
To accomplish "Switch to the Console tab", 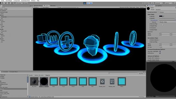I will (5, 72).
